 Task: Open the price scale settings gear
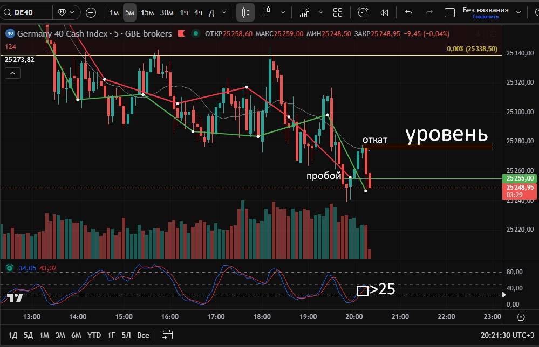521,317
